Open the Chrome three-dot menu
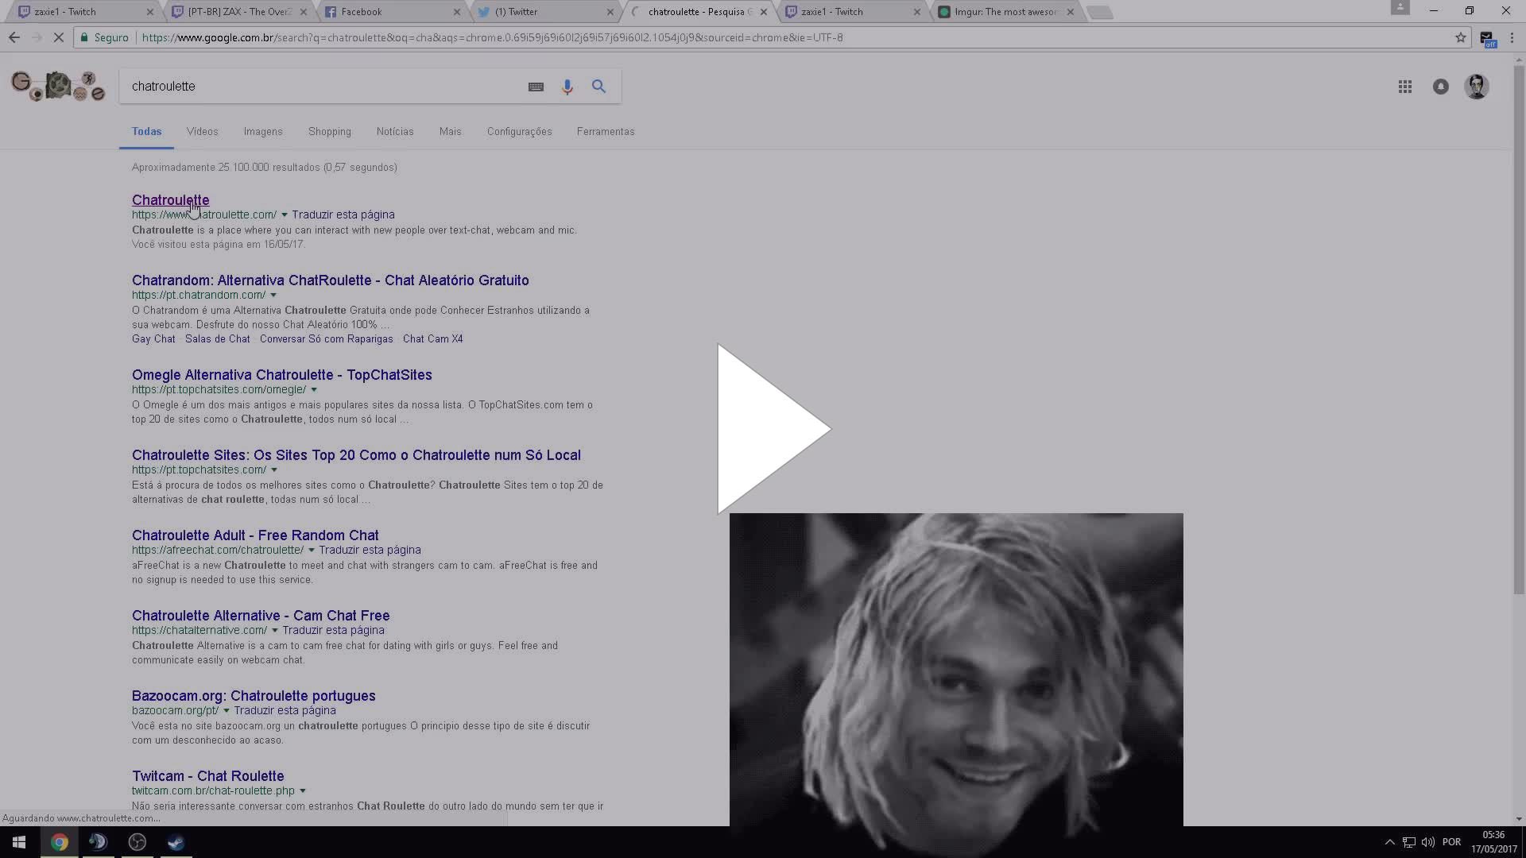This screenshot has width=1526, height=858. pyautogui.click(x=1512, y=37)
